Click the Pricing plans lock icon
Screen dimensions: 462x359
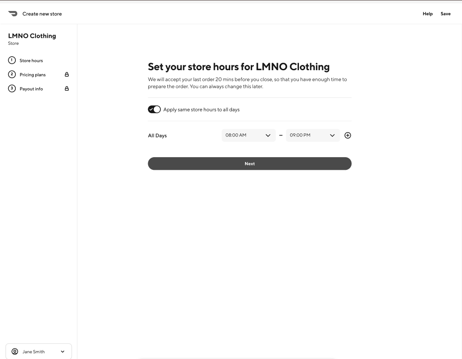pos(67,75)
